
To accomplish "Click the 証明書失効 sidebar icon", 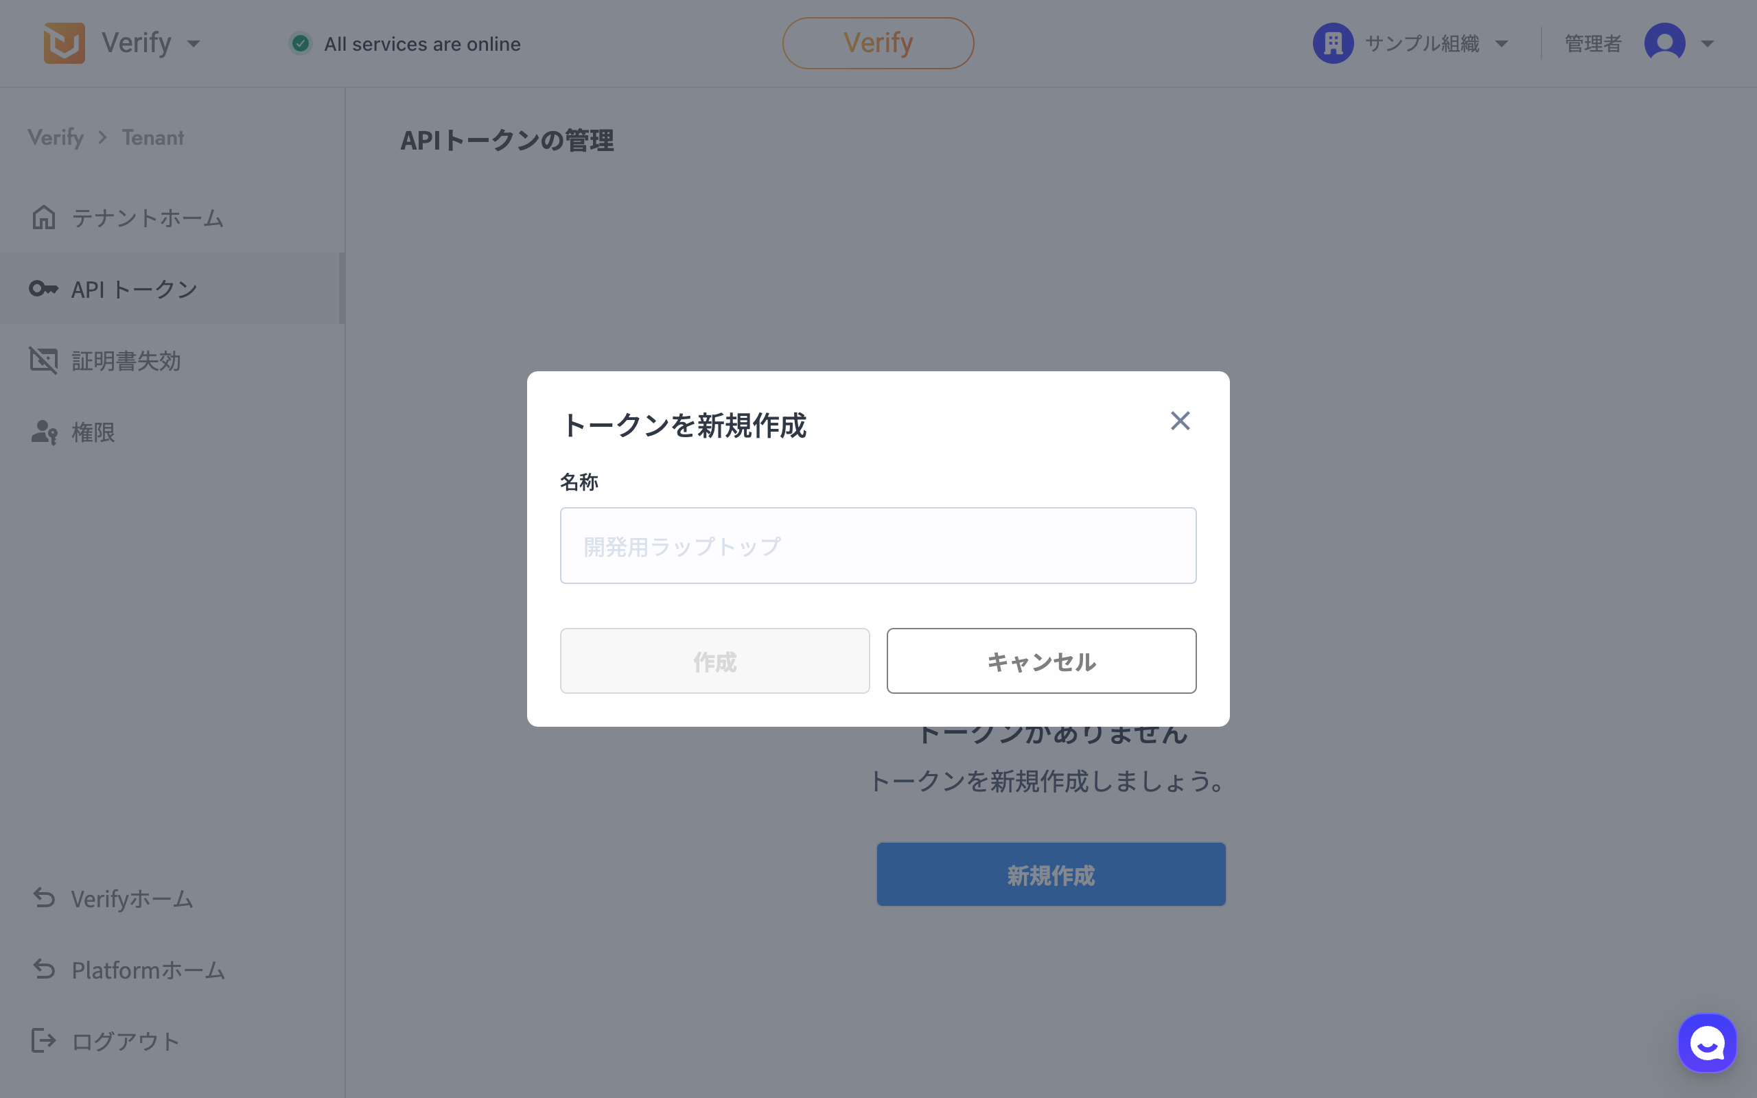I will coord(43,360).
